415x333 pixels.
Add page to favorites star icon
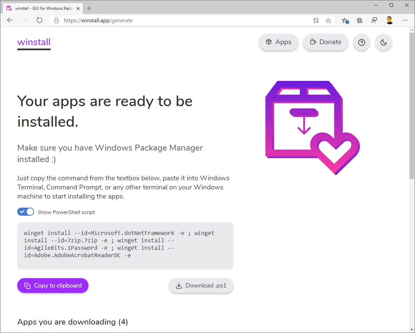(328, 21)
